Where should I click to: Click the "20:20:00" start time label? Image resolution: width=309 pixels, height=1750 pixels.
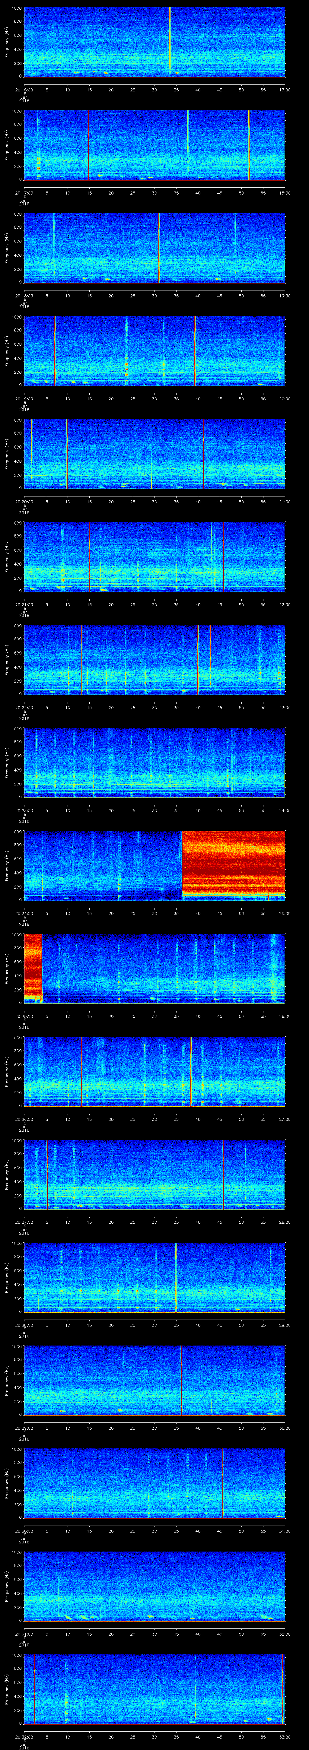[x=24, y=501]
